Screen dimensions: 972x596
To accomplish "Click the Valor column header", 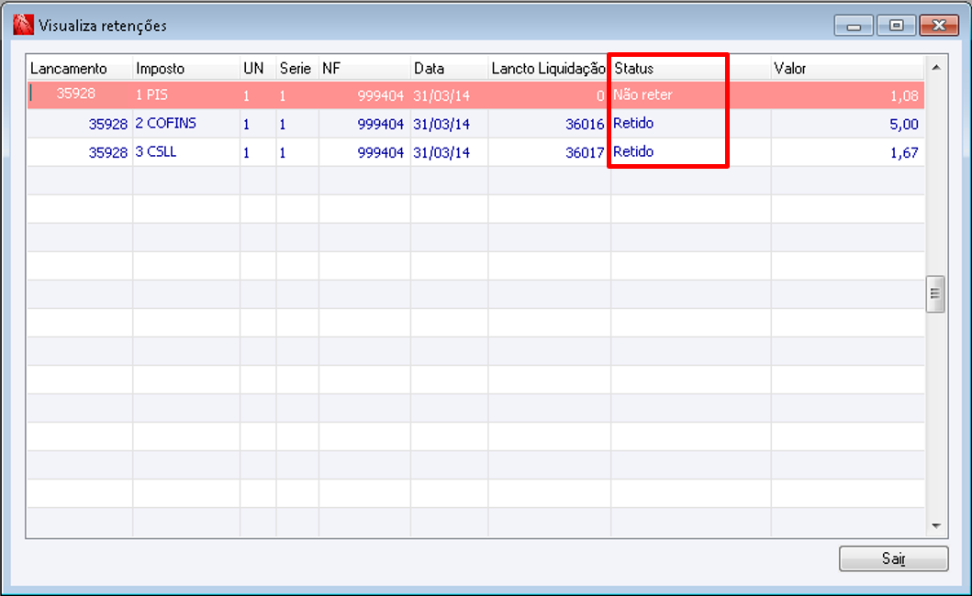I will (847, 68).
